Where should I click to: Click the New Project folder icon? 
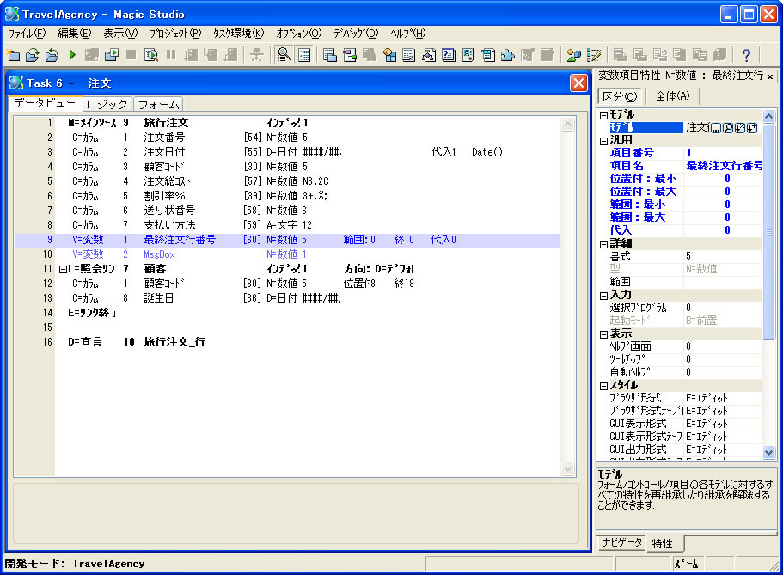pyautogui.click(x=13, y=54)
